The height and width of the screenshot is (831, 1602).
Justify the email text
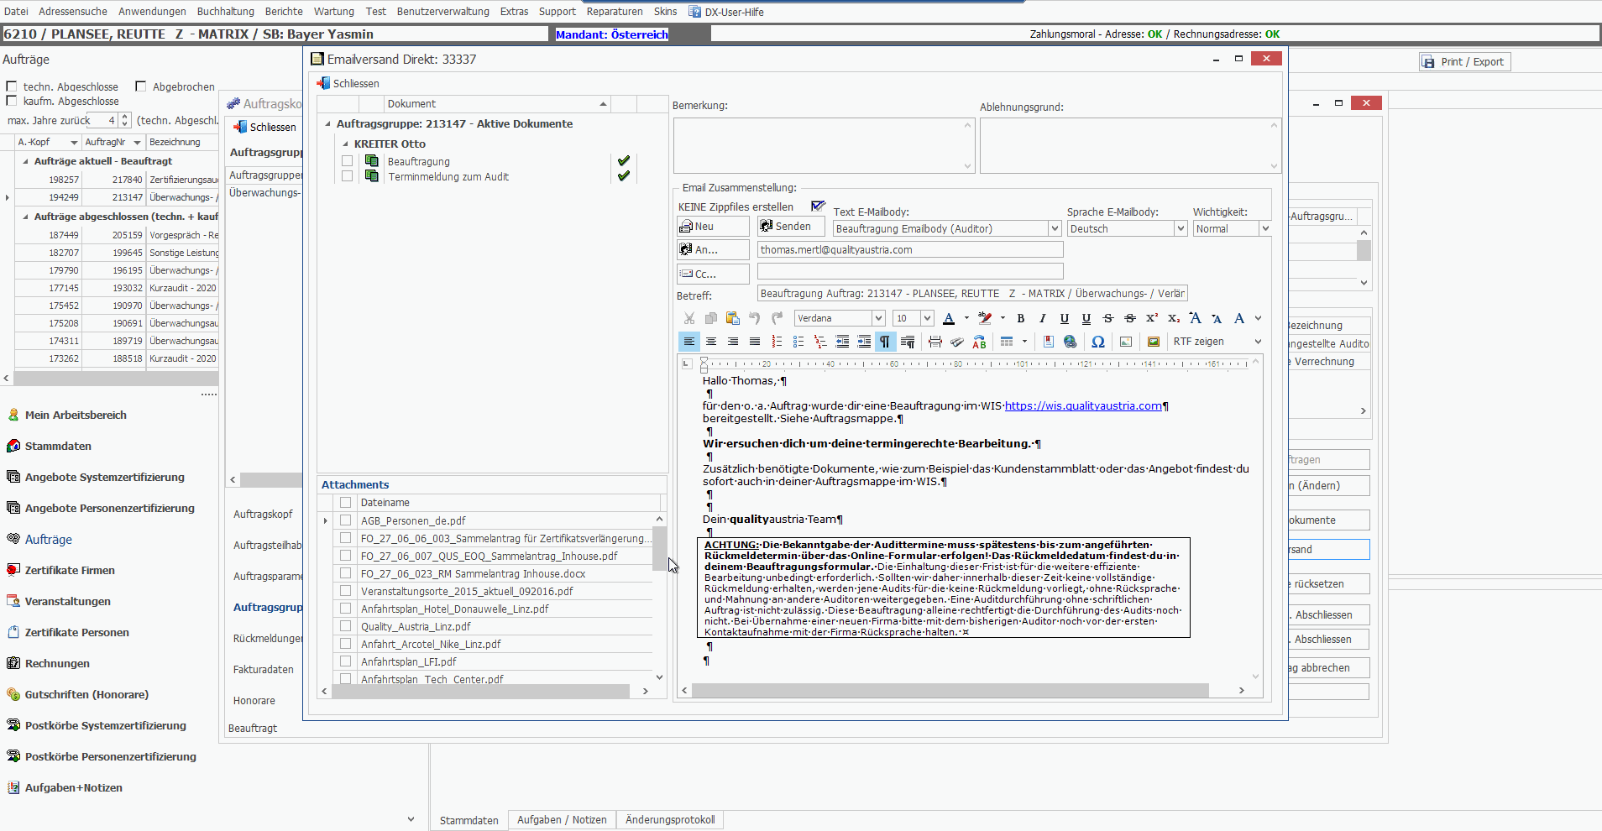(x=755, y=342)
